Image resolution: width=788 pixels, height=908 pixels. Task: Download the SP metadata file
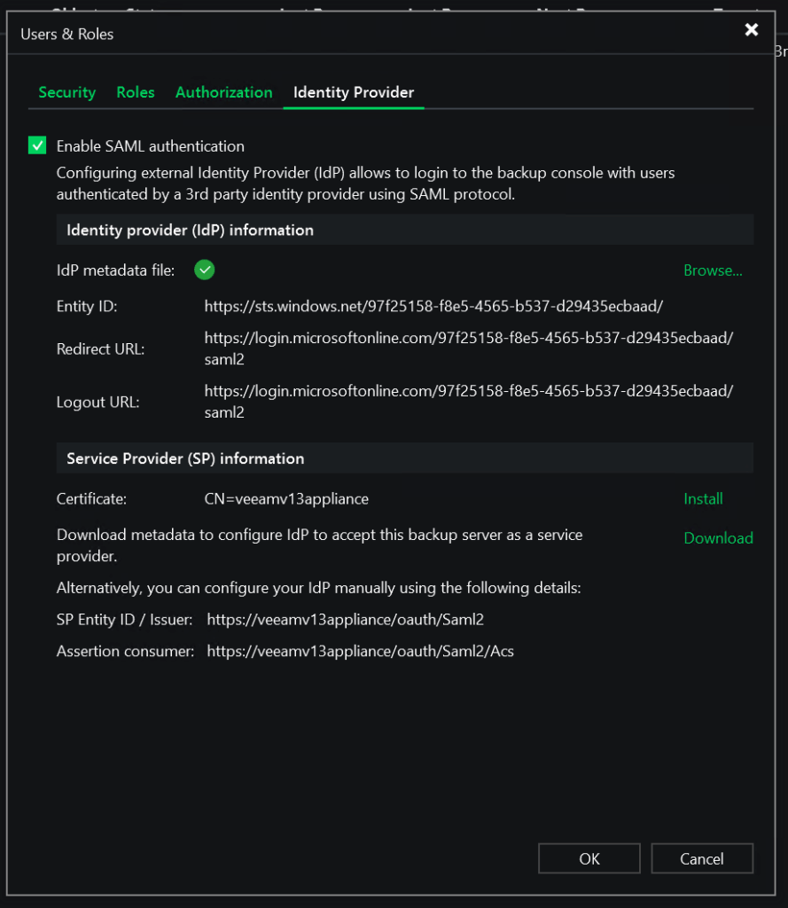click(718, 538)
